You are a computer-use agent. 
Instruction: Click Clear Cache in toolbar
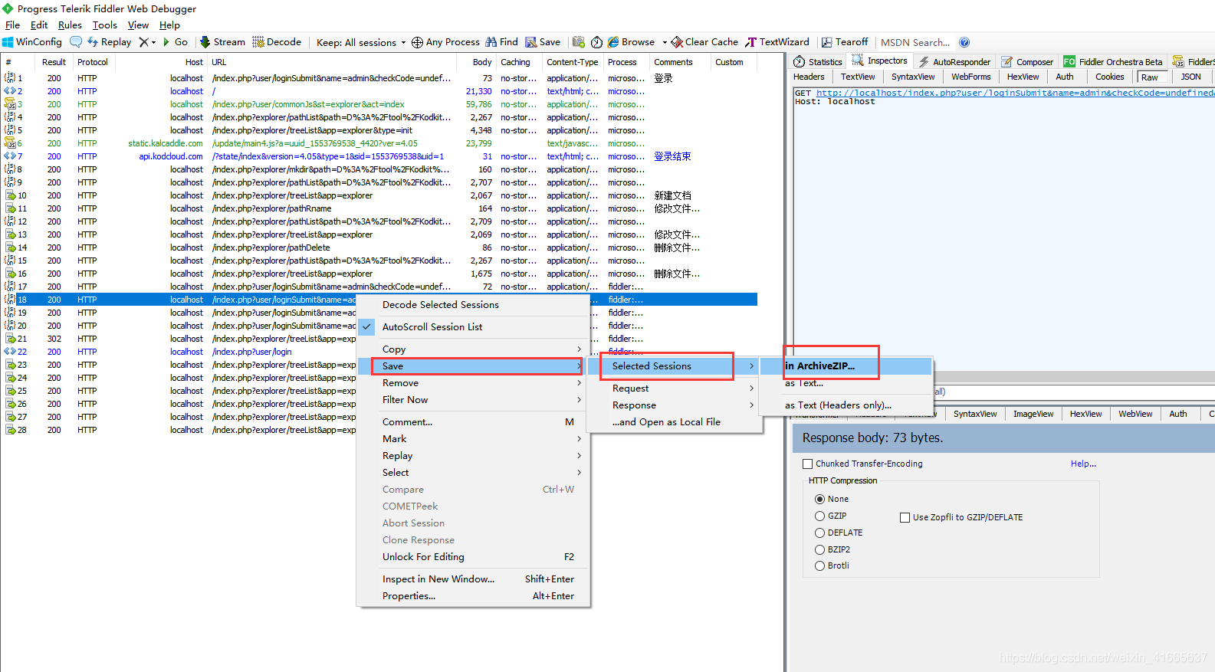click(704, 42)
